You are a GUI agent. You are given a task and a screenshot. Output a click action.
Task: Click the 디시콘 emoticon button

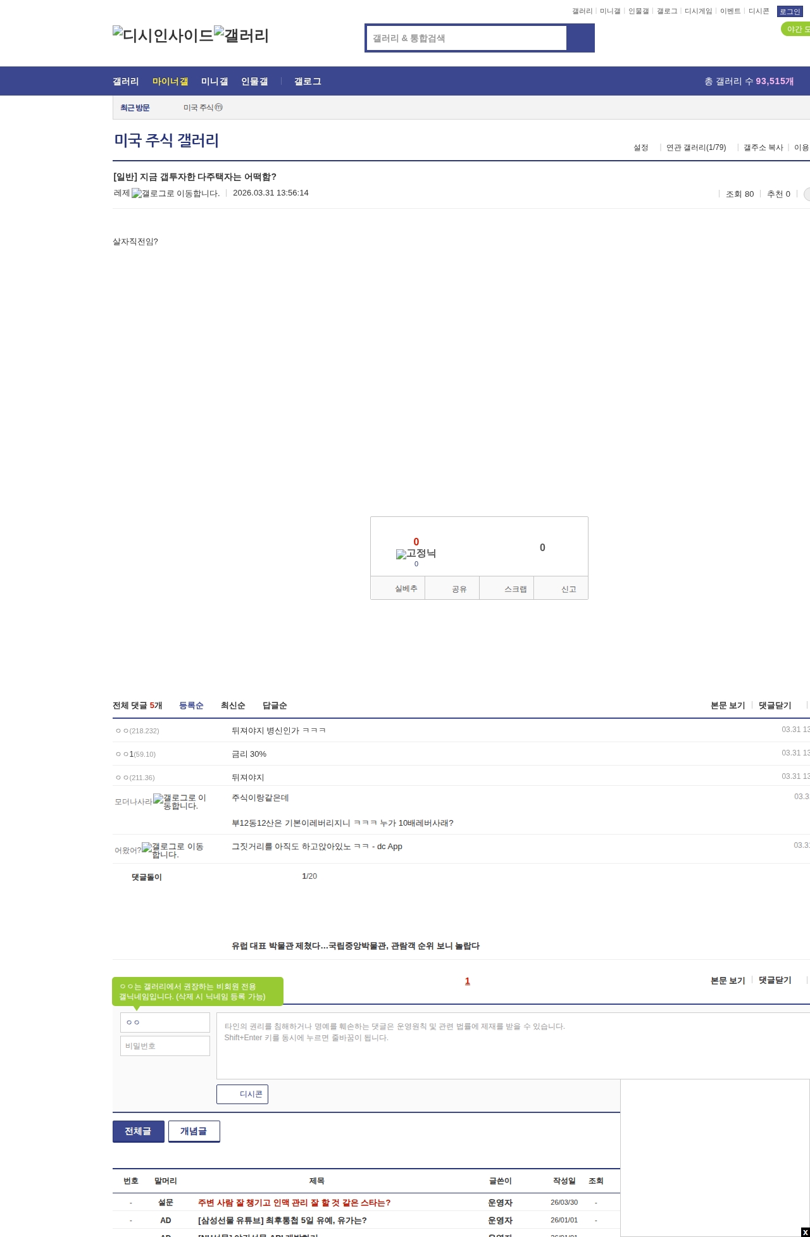(242, 1094)
